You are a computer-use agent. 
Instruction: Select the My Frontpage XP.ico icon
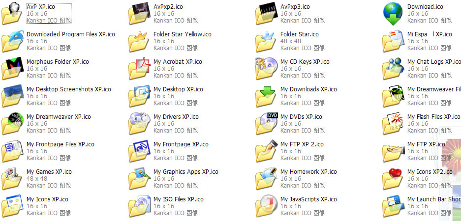tap(139, 151)
